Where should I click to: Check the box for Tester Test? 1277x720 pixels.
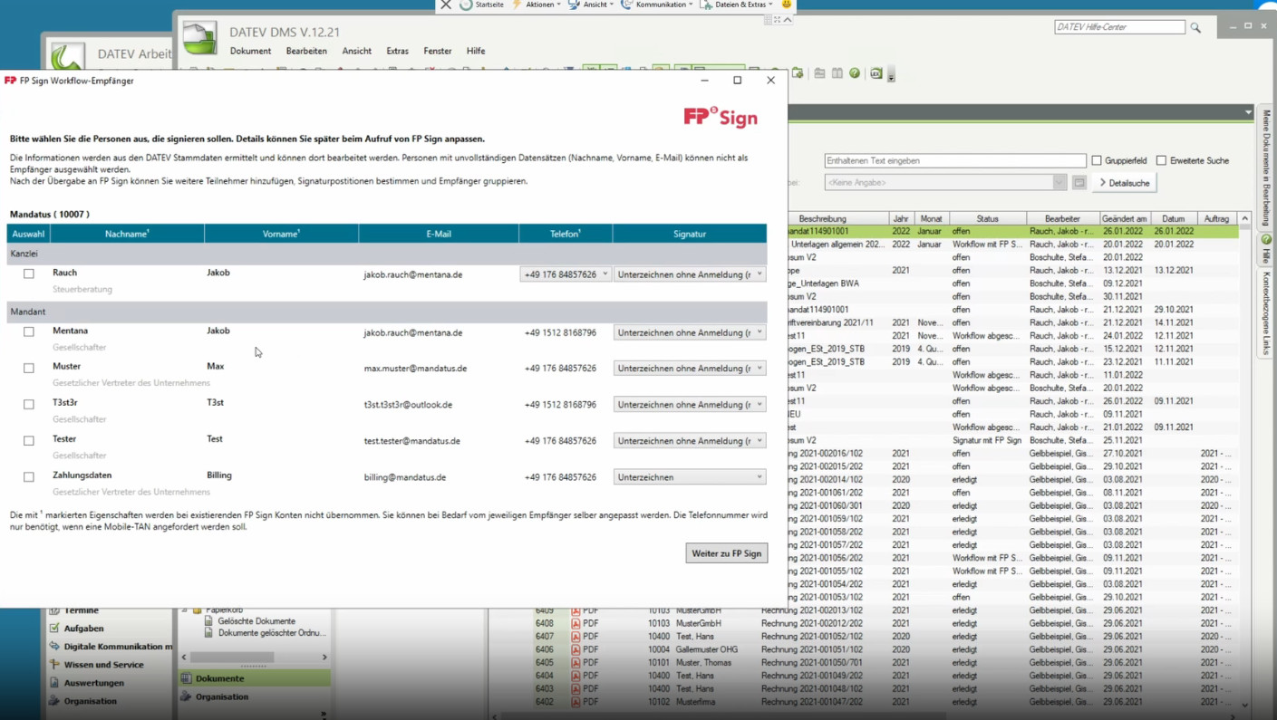(29, 440)
